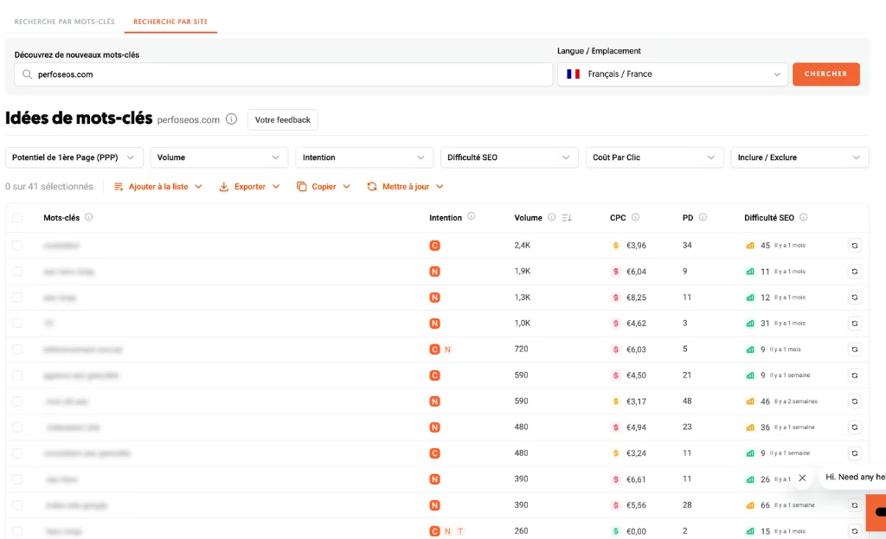Click the Votre feedback button

[x=282, y=120]
